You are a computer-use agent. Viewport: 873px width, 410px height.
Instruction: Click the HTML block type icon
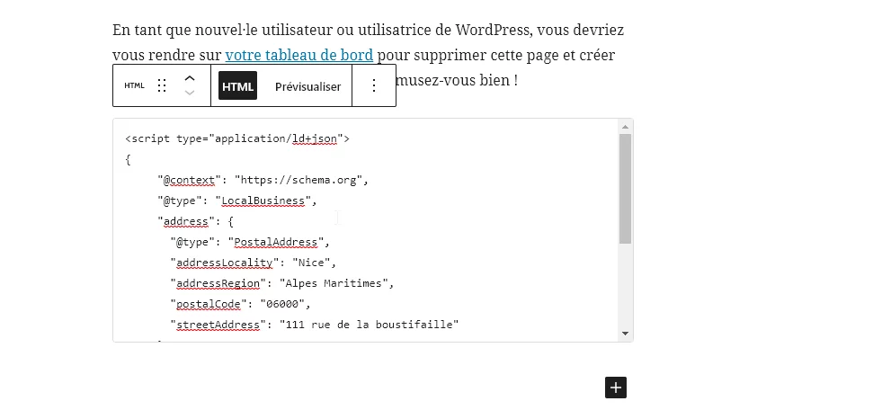tap(134, 86)
